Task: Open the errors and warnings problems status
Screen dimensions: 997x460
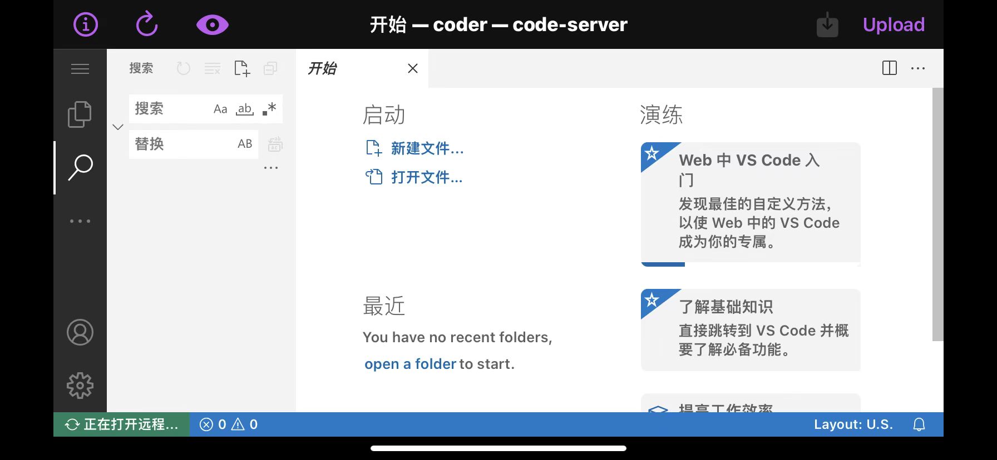Action: tap(229, 424)
